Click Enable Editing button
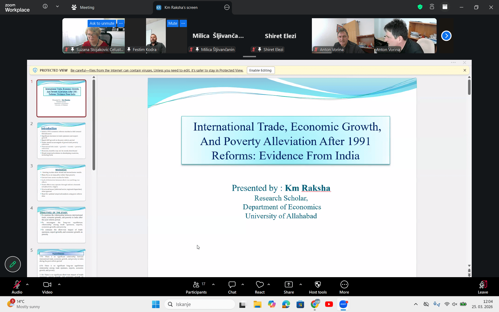Viewport: 499px width, 312px height. click(x=260, y=70)
